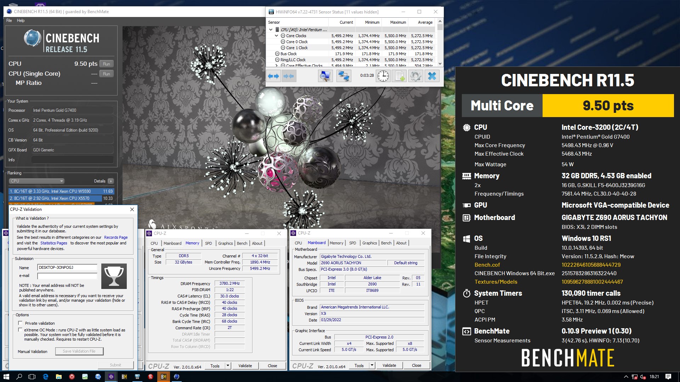Image resolution: width=680 pixels, height=382 pixels.
Task: Click first BM BenchMate taskbar icon
Action: tap(124, 377)
